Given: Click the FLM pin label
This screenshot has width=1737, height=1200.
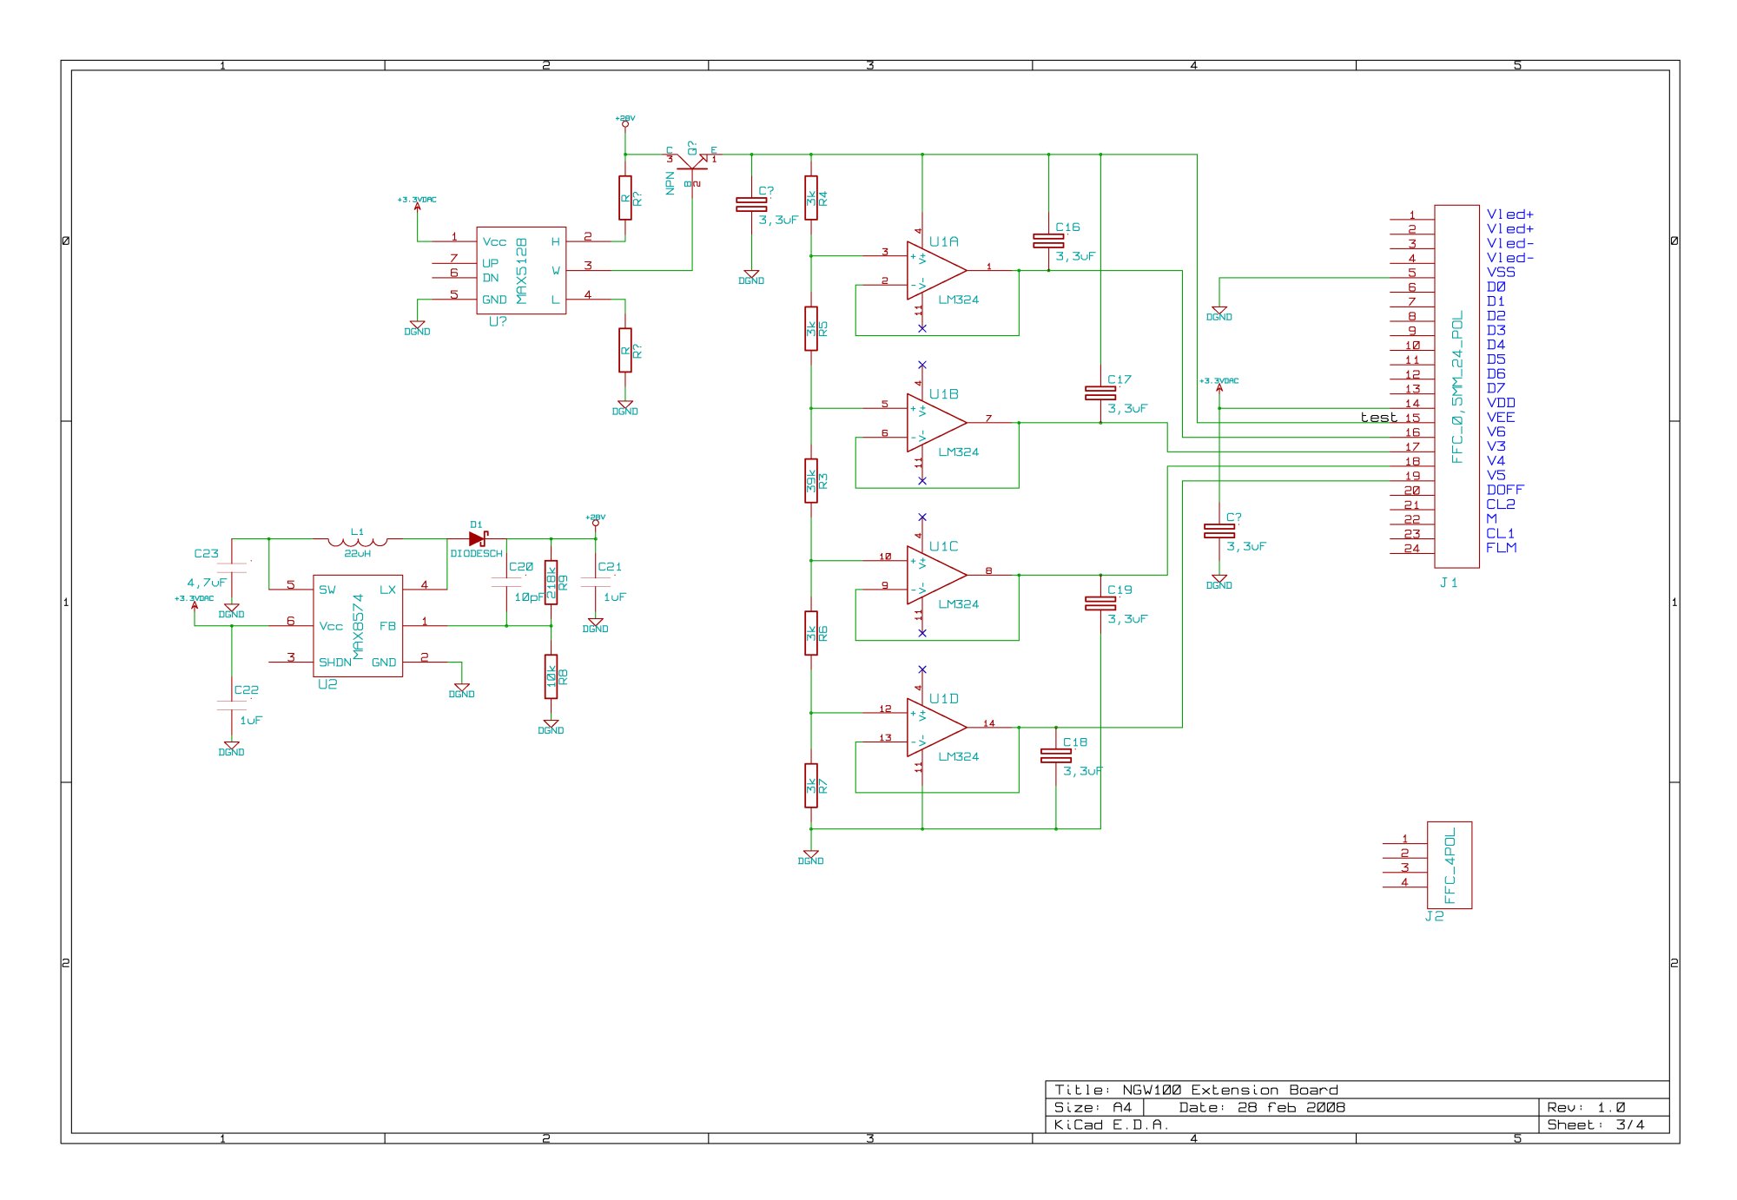Looking at the screenshot, I should coord(1501,548).
